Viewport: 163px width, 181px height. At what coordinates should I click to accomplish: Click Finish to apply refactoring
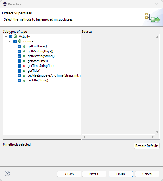coord(121,174)
